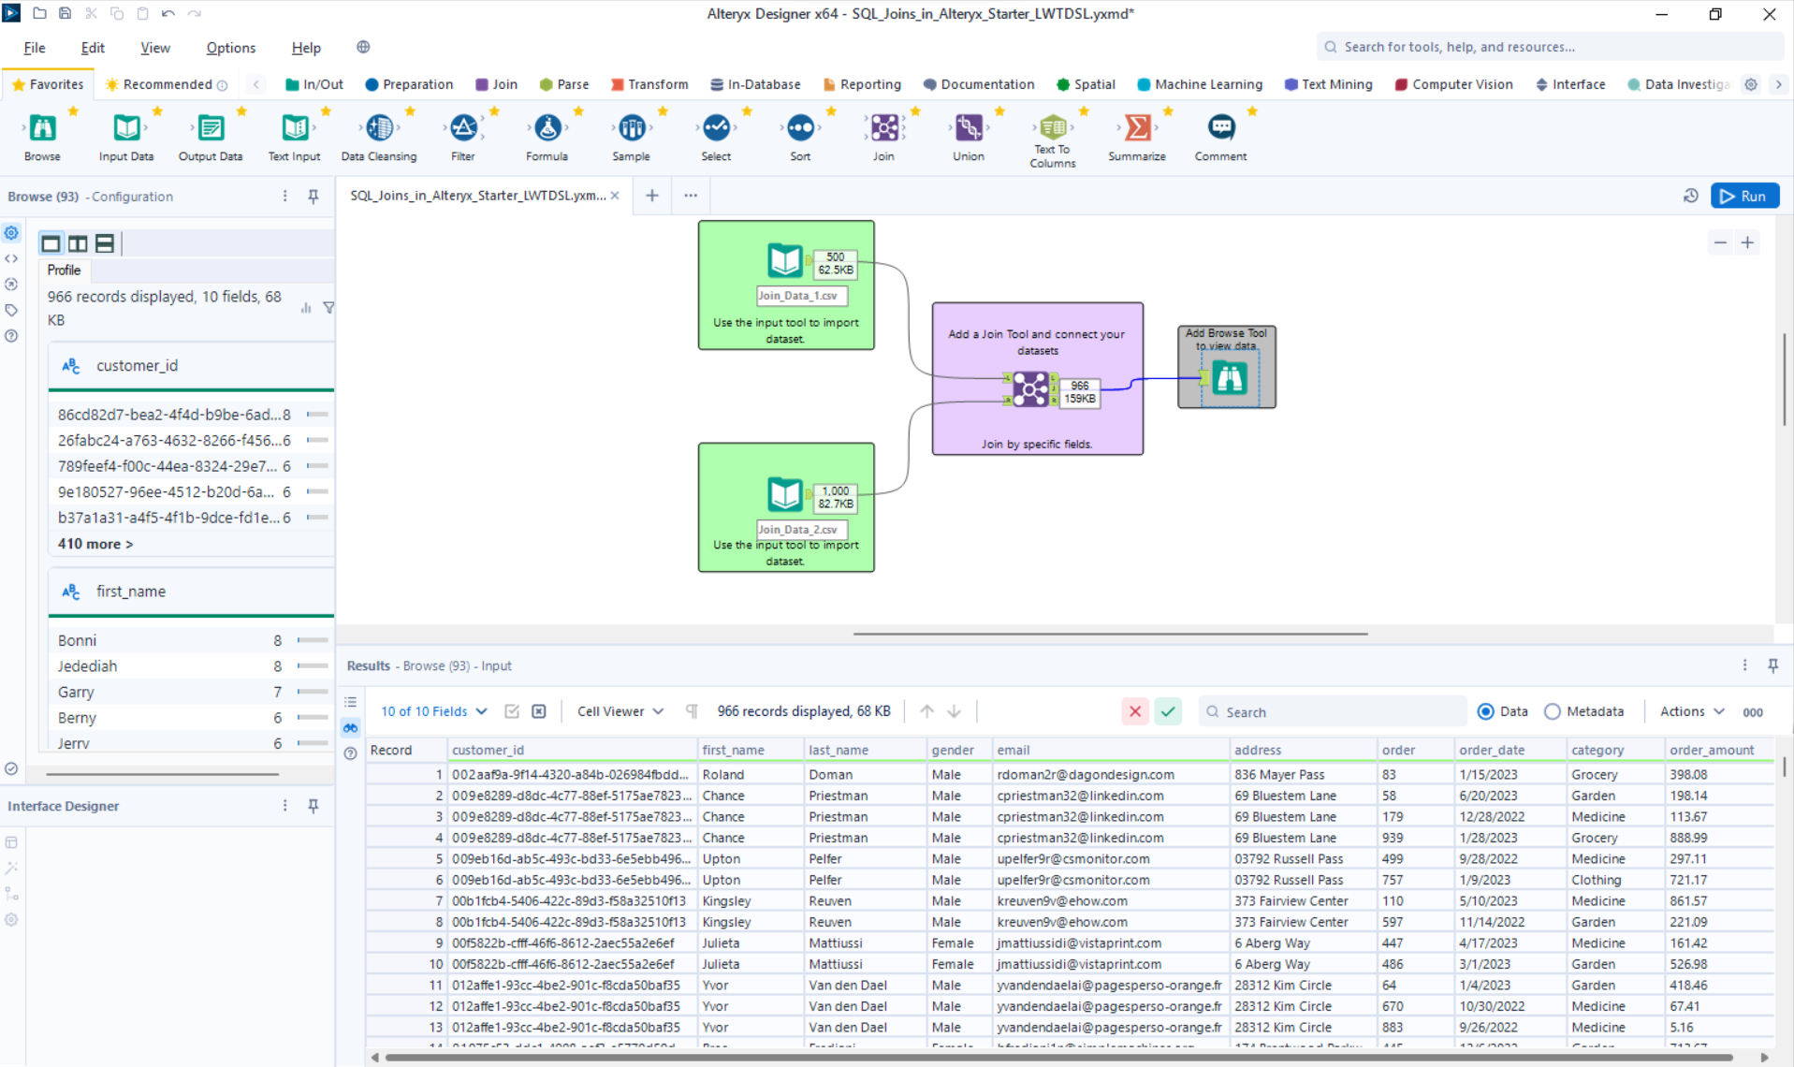This screenshot has width=1794, height=1067.
Task: Select the Data radio button
Action: coord(1485,711)
